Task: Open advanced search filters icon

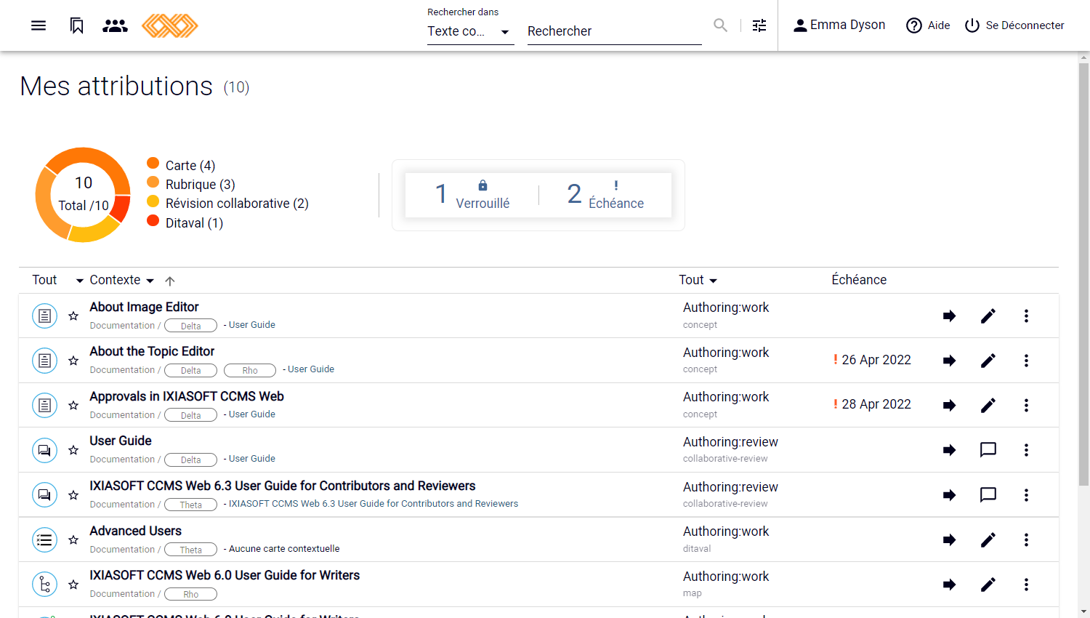Action: [x=759, y=25]
